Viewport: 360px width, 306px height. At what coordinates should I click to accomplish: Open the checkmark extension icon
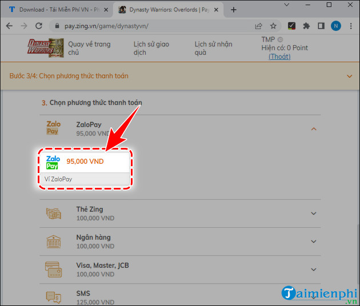point(291,26)
